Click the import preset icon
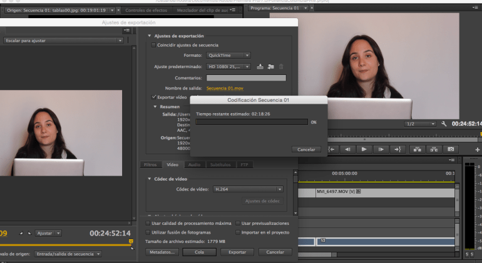Screen dimensions: 482x263 (x=270, y=66)
